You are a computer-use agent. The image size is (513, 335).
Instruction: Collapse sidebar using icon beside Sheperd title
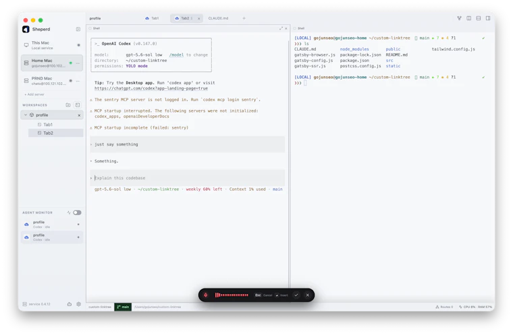[x=78, y=30]
